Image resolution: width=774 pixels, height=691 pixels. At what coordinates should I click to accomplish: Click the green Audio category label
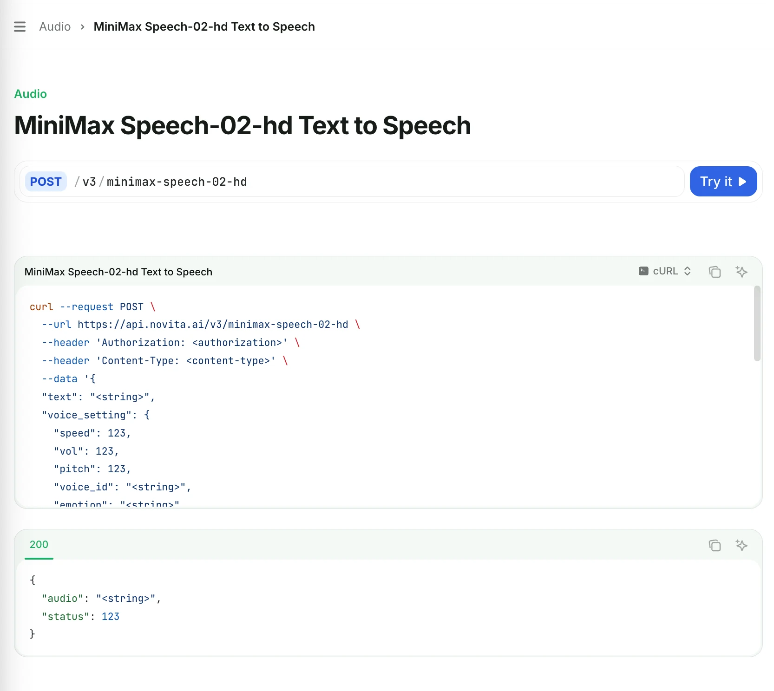point(31,94)
